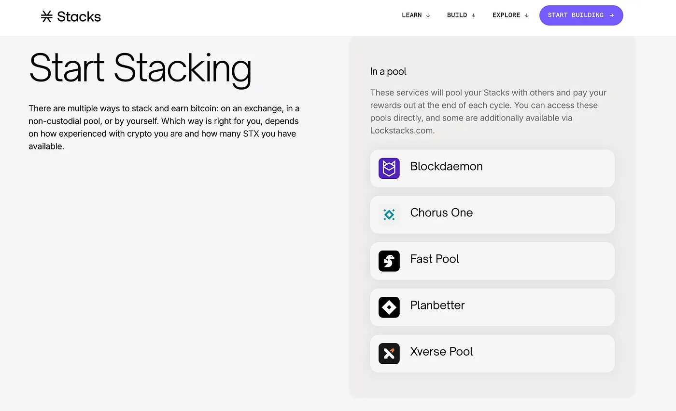The height and width of the screenshot is (411, 676).
Task: Choose the Fast Pool listing
Action: [492, 261]
